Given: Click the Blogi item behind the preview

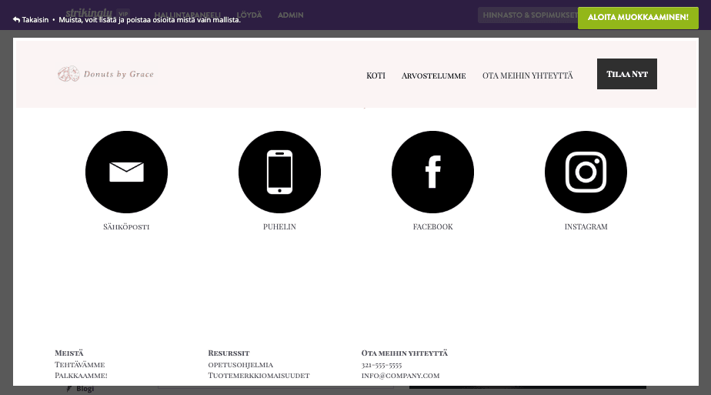Looking at the screenshot, I should pyautogui.click(x=80, y=389).
